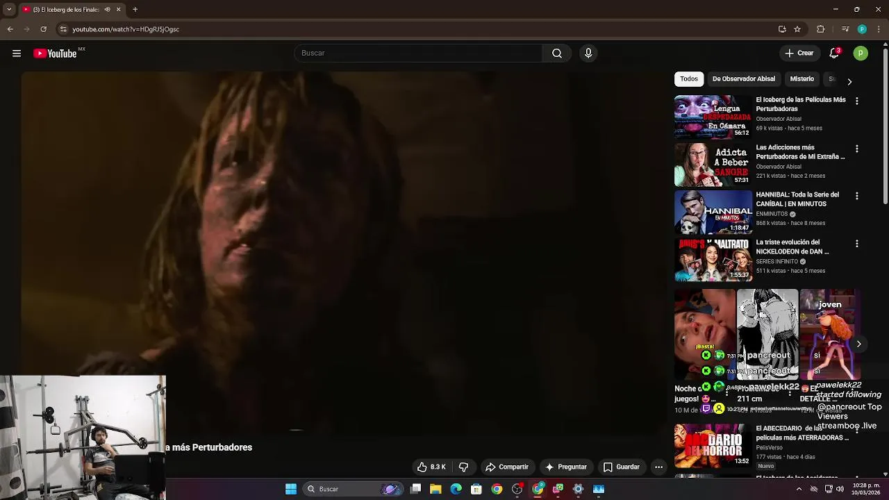Open SERIES INFINITO channel name
The width and height of the screenshot is (889, 500).
pos(776,262)
